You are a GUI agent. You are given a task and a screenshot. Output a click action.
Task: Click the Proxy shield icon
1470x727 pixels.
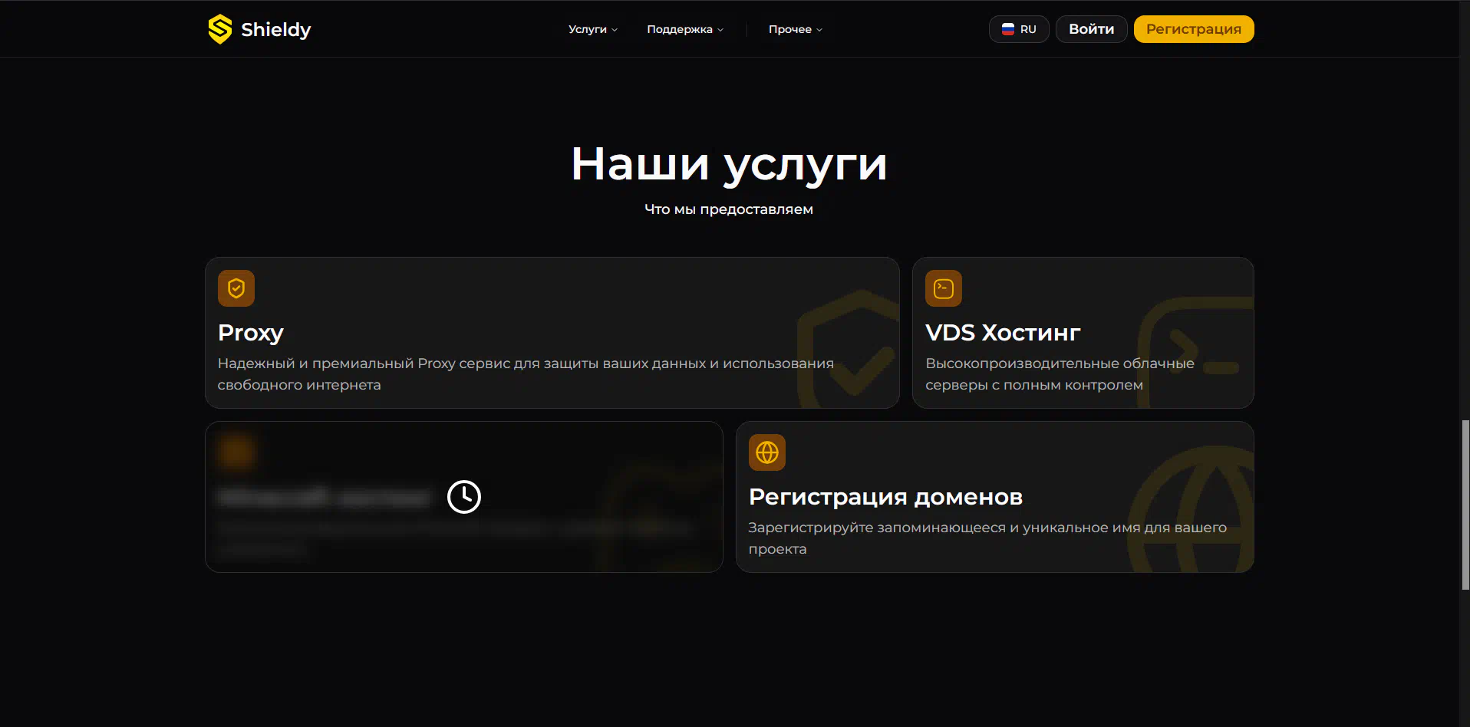click(236, 288)
